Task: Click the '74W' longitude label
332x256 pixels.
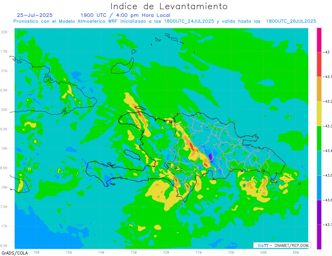Action: (101, 252)
